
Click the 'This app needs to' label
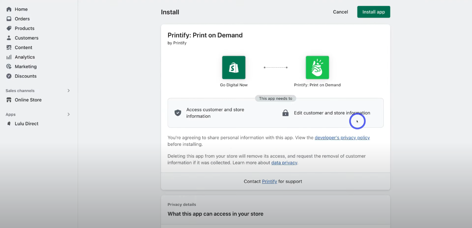click(x=276, y=98)
